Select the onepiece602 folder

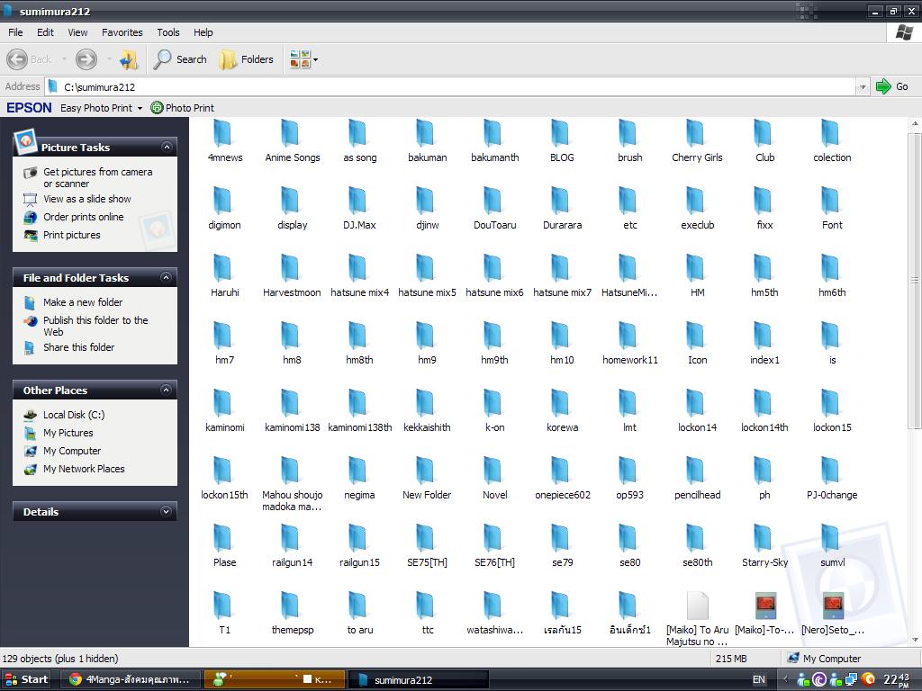click(x=562, y=479)
